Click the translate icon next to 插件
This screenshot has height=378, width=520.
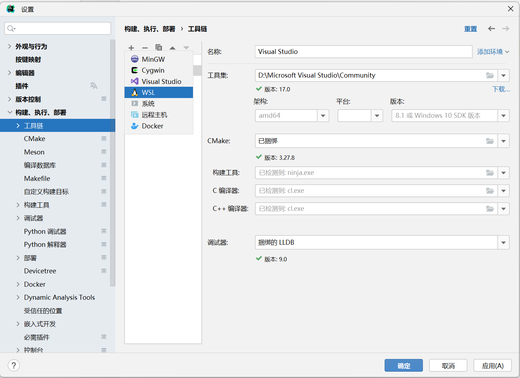[93, 86]
